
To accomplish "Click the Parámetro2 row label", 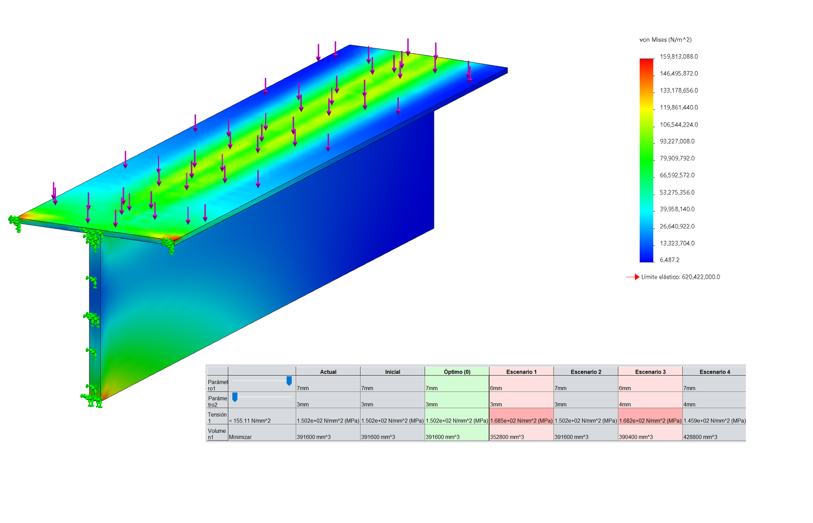I will tap(217, 401).
